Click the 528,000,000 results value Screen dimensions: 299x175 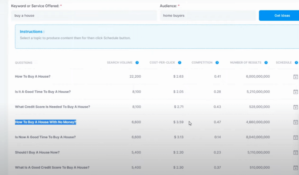coord(259,107)
